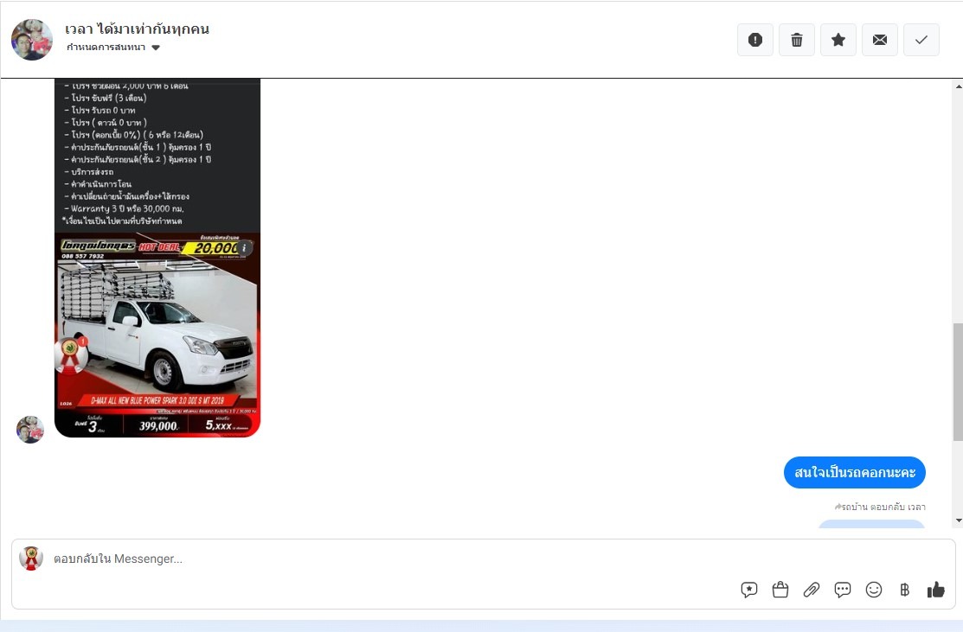The image size is (963, 632).
Task: Click the Baht payment request icon
Action: pyautogui.click(x=904, y=590)
